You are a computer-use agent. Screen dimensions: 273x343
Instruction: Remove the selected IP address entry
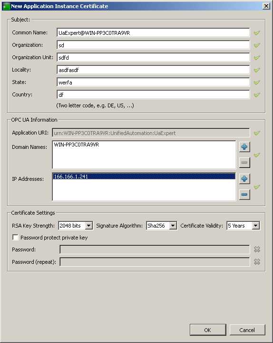point(244,194)
